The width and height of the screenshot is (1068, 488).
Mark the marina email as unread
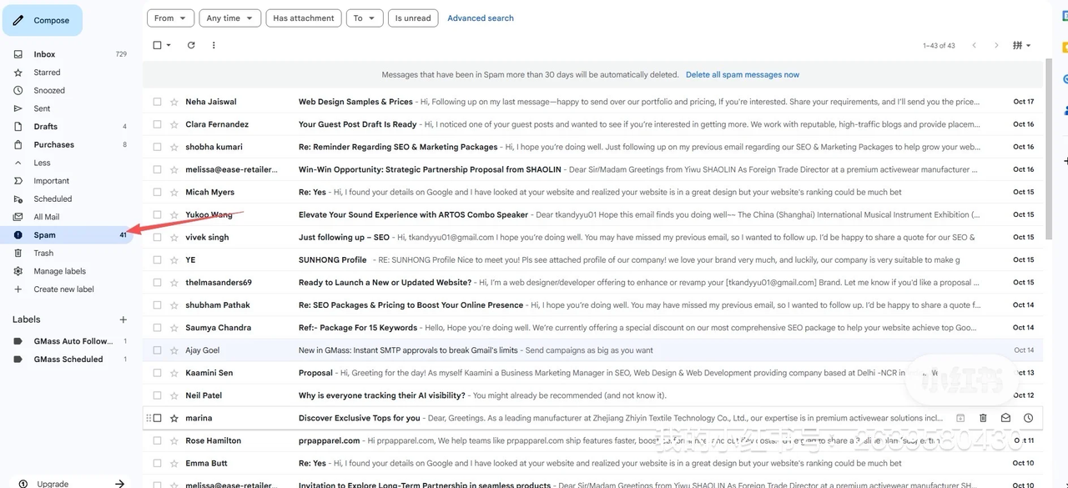(x=1005, y=418)
